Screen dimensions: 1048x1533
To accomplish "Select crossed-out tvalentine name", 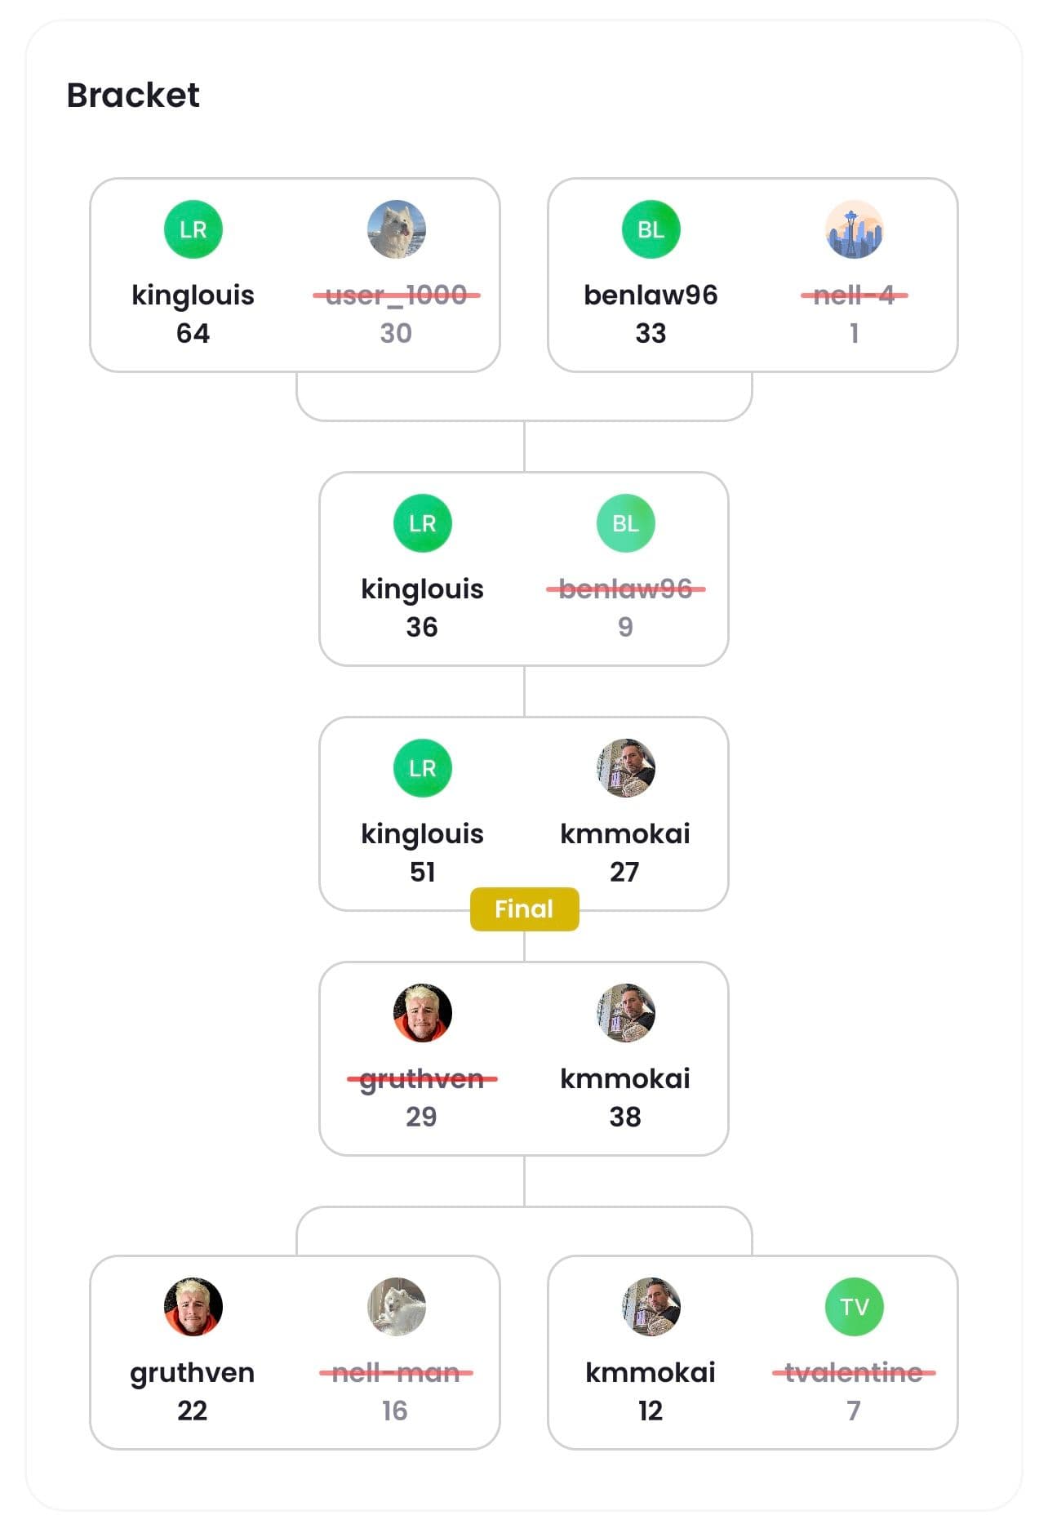I will [854, 1372].
